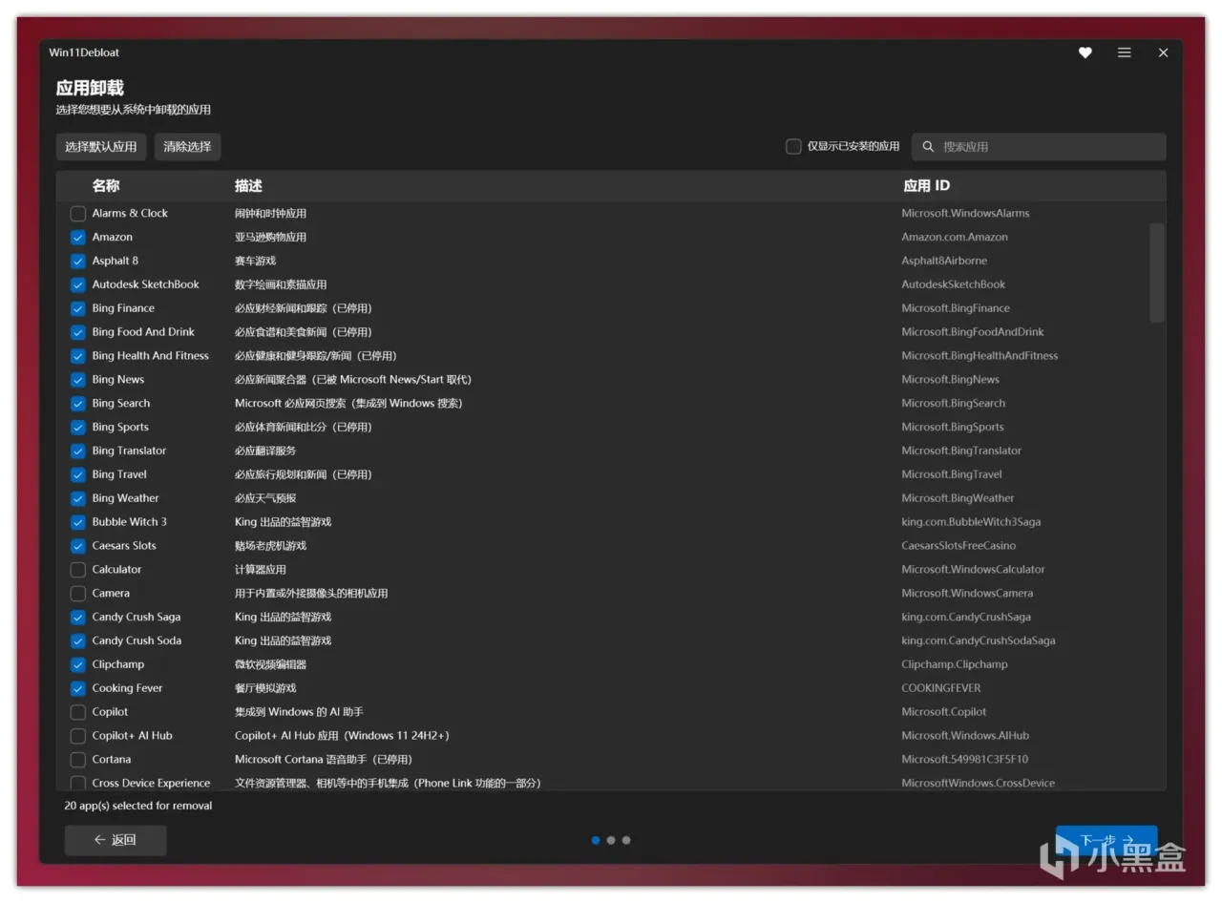Viewport: 1222px width, 903px height.
Task: Check the Calculator checkbox
Action: [78, 570]
